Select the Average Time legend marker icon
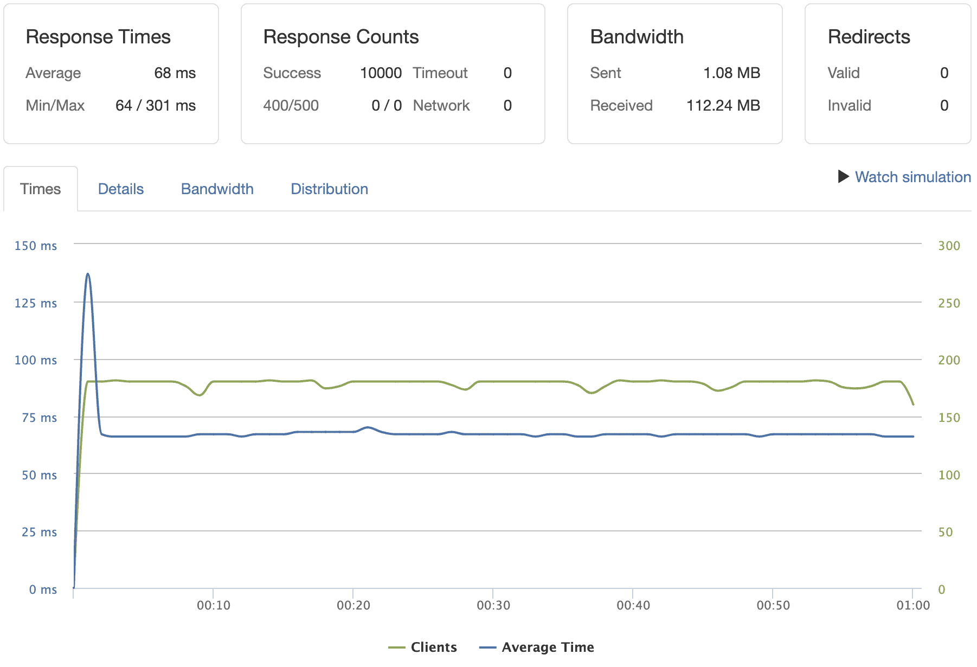 [487, 647]
